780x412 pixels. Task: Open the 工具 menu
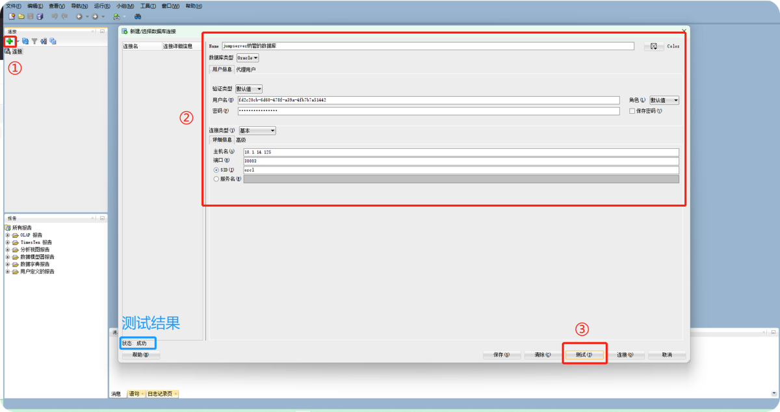pyautogui.click(x=148, y=6)
